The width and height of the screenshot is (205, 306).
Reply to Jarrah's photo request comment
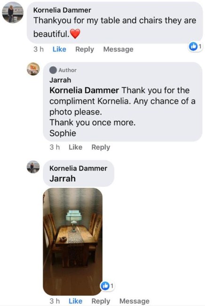[101, 147]
